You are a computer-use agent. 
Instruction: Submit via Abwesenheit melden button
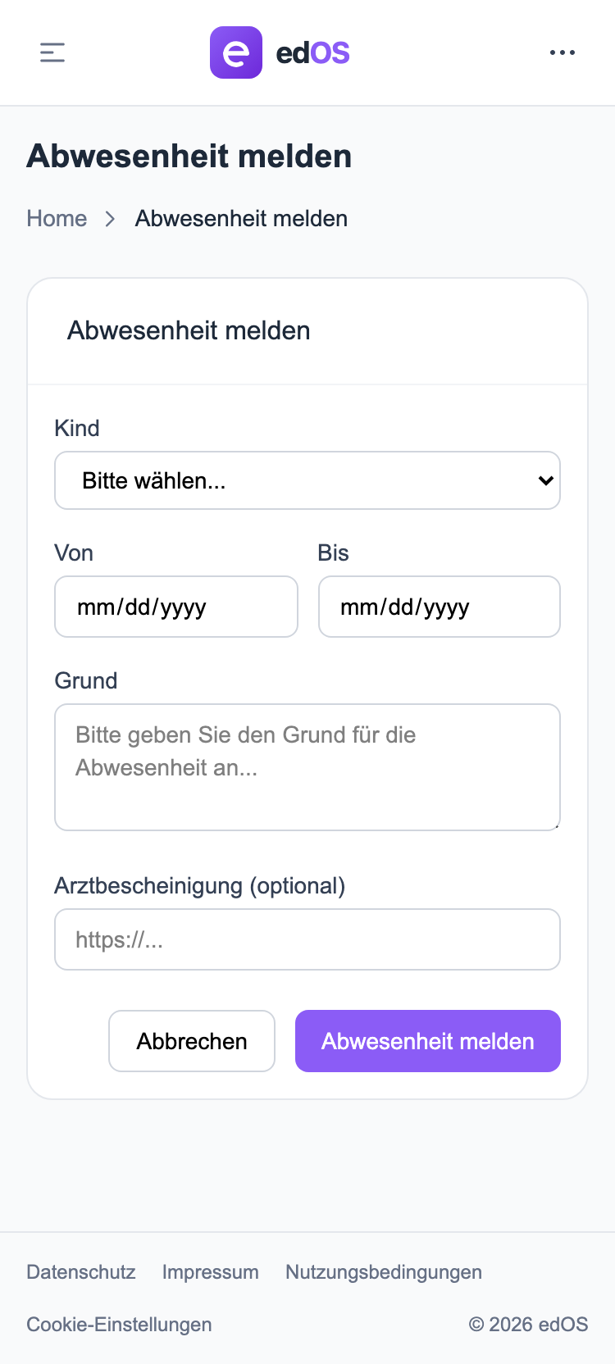(x=427, y=1041)
